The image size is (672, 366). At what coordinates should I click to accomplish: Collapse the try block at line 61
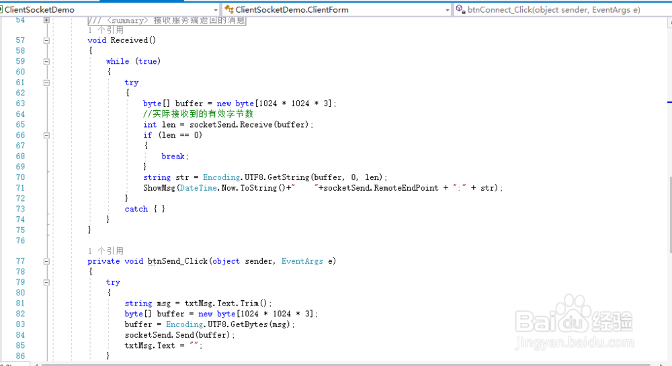pos(46,83)
